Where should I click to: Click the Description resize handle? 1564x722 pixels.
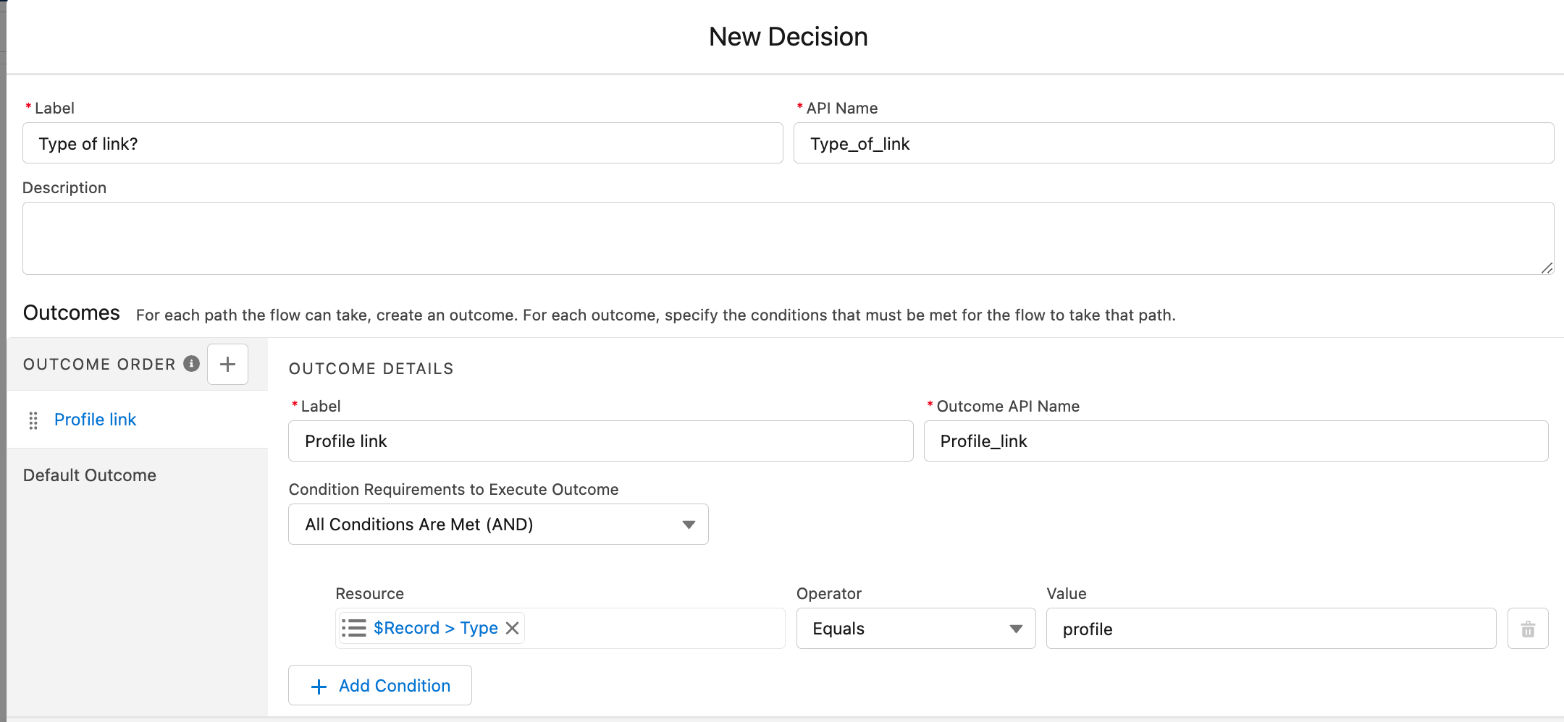point(1547,268)
